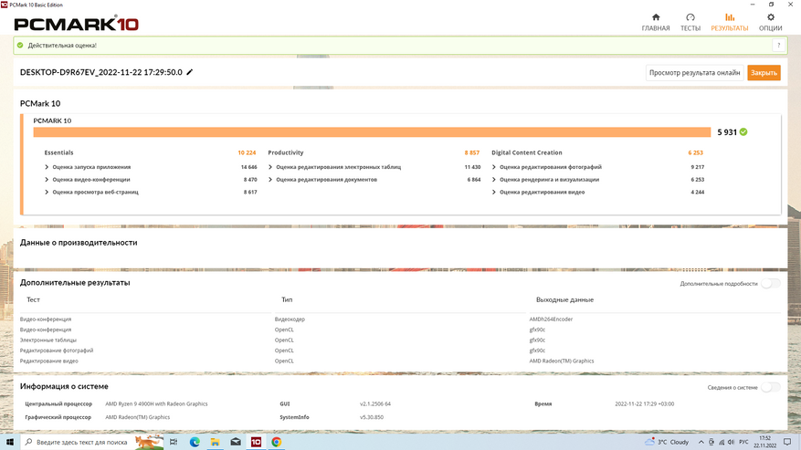801x450 pixels.
Task: Expand Оценка просмотра веб-страниц
Action: click(47, 192)
